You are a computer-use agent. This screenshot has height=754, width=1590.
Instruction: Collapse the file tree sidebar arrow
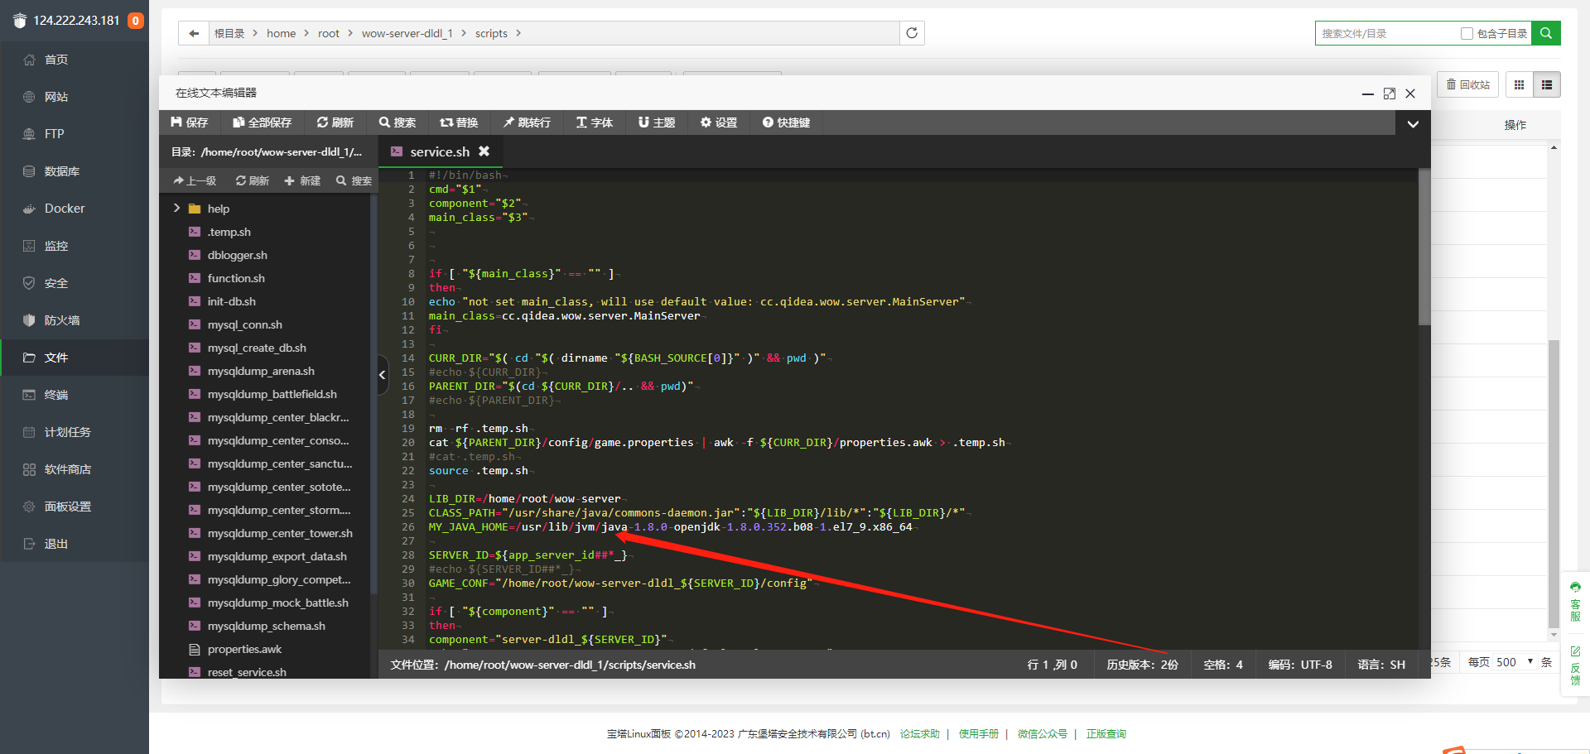pyautogui.click(x=383, y=375)
